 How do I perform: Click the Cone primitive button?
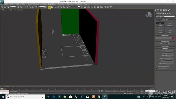[170, 23]
